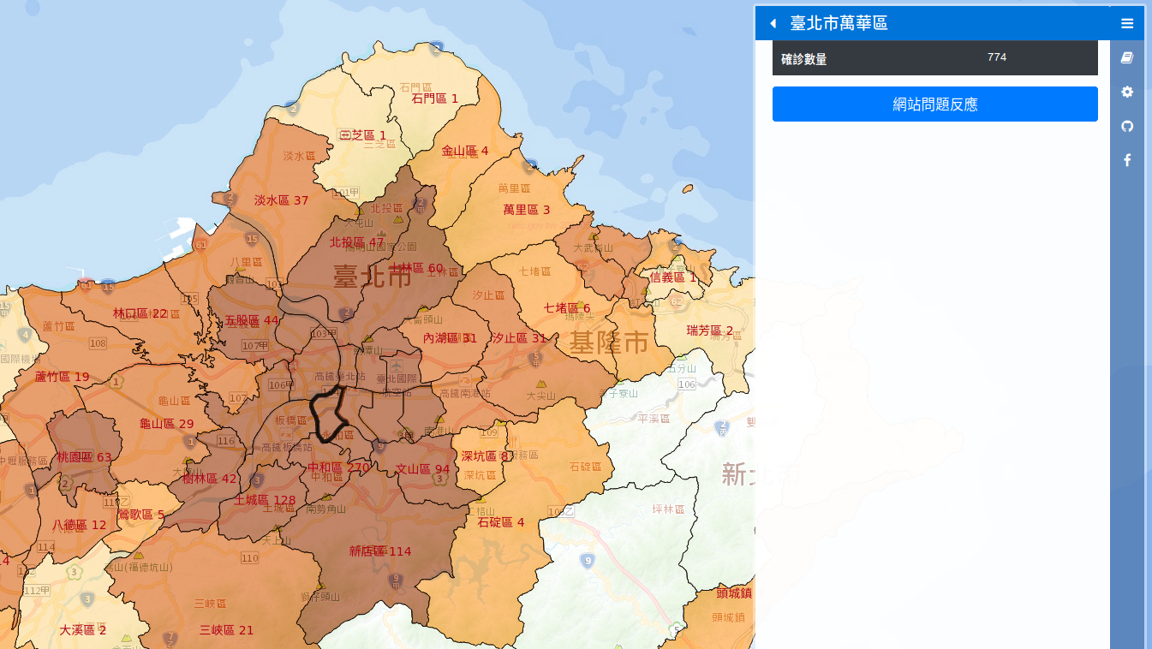Select the 內湖區 31 district label
Screen dimensions: 1152x649
451,338
